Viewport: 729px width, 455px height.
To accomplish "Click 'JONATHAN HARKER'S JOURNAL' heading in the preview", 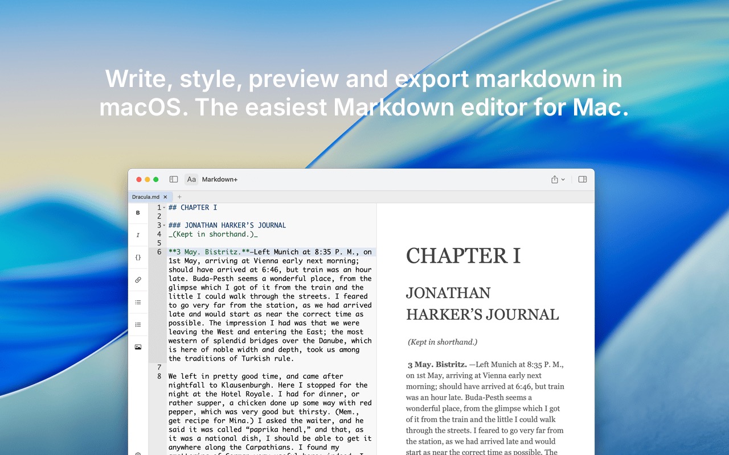I will pos(482,304).
